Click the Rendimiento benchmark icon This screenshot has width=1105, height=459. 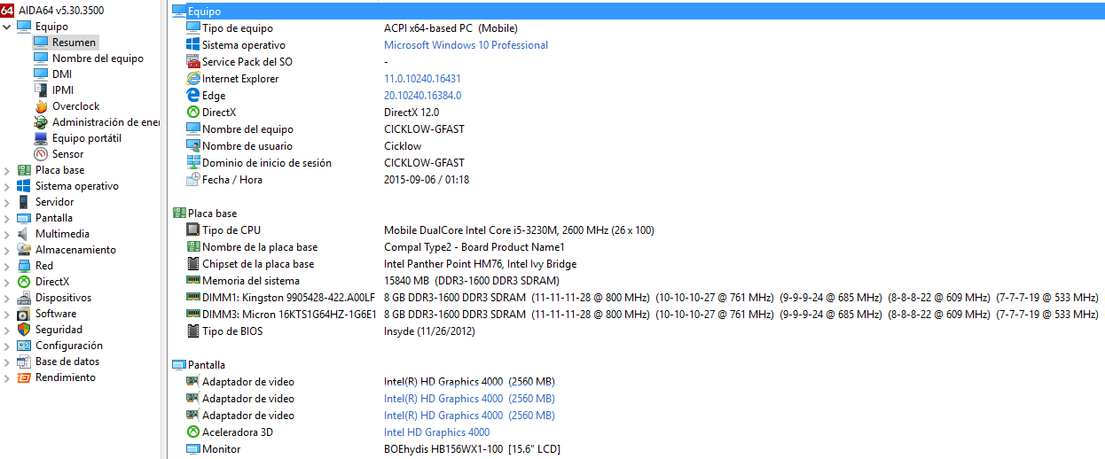[24, 377]
